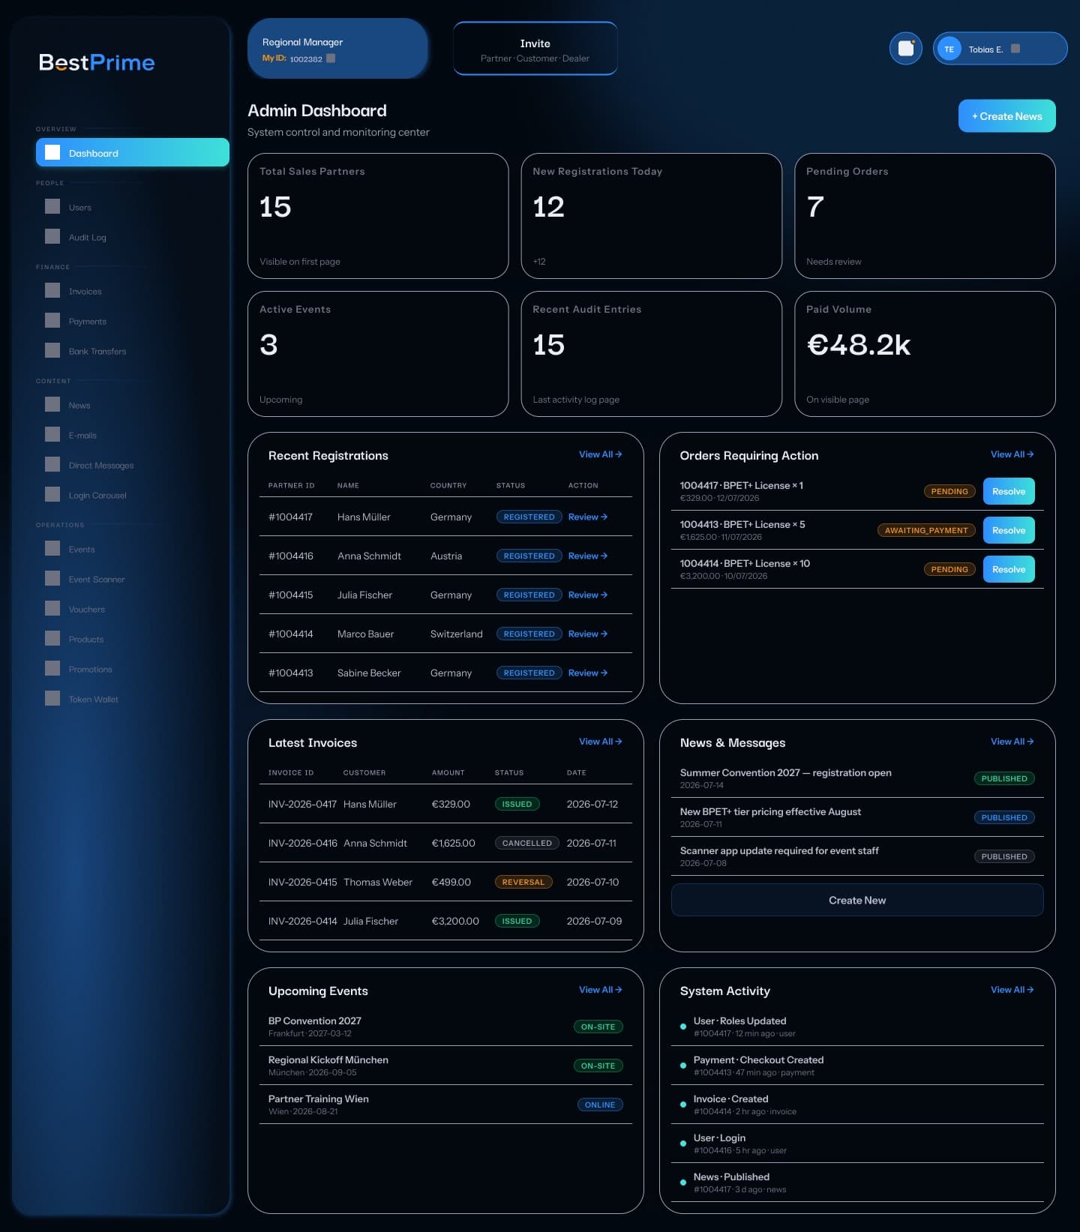The height and width of the screenshot is (1232, 1080).
Task: Review registration of Hans Müller
Action: tap(588, 517)
